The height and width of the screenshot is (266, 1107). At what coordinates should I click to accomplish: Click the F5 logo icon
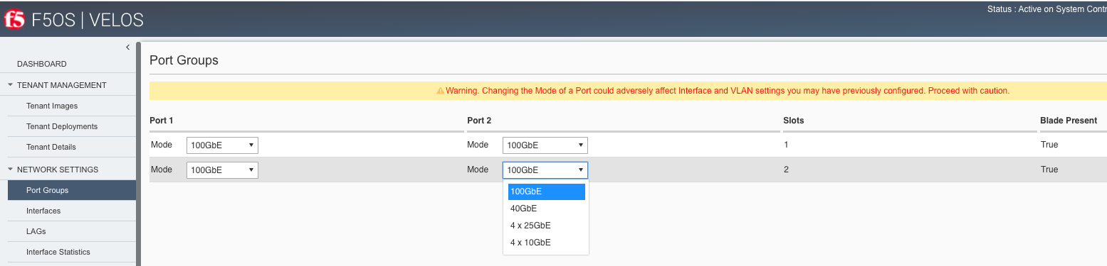[x=14, y=20]
